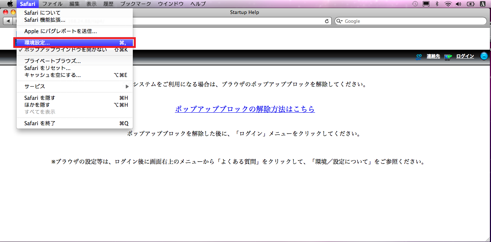Click the ポップアップブロックの解除方法はこちら link
The height and width of the screenshot is (242, 491).
point(245,109)
